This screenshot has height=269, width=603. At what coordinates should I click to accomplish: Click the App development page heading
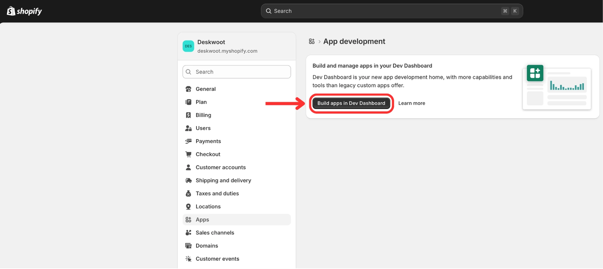[x=354, y=41]
